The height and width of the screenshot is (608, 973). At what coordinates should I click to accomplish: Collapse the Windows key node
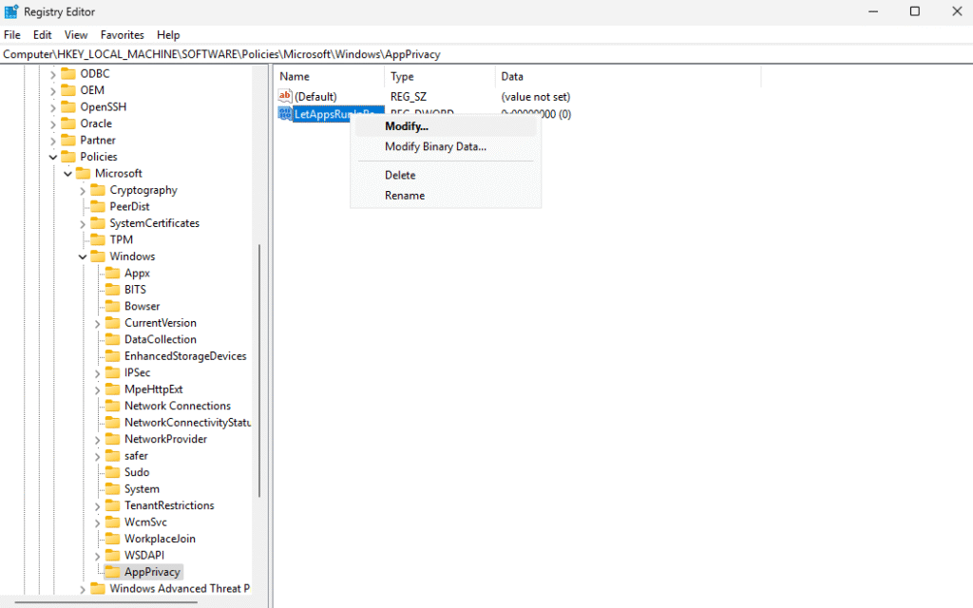(83, 256)
